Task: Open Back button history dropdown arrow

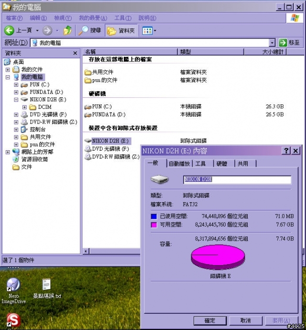Action: point(37,31)
